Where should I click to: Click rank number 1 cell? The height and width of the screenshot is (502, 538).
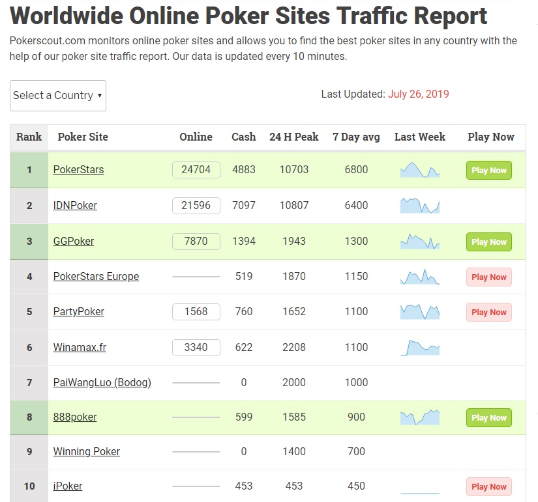[29, 170]
